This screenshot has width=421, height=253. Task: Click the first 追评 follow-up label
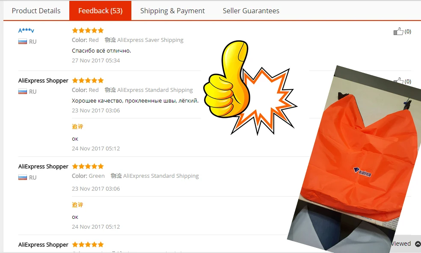[x=77, y=126]
